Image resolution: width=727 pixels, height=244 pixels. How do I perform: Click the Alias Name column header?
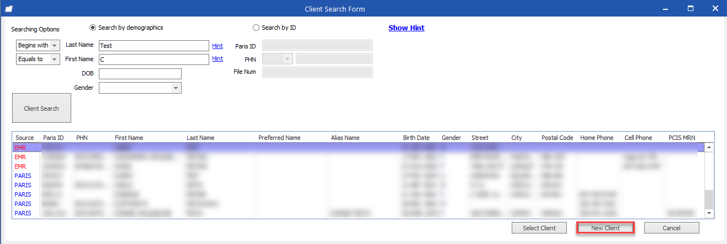tap(346, 138)
